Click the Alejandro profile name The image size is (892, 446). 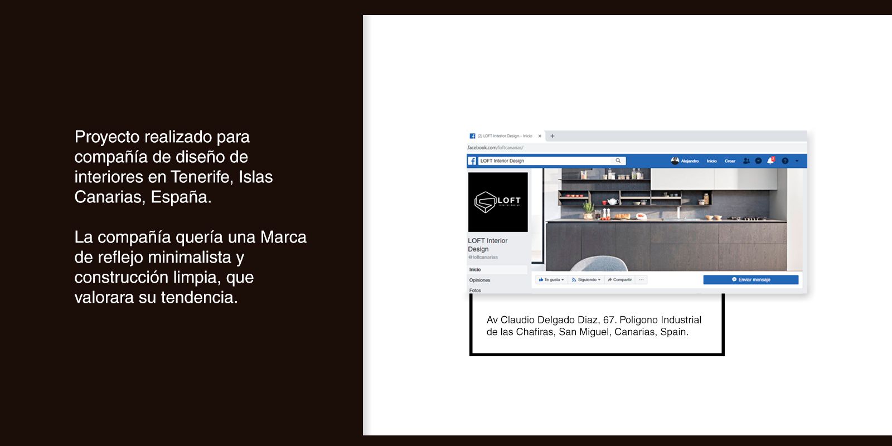click(690, 161)
